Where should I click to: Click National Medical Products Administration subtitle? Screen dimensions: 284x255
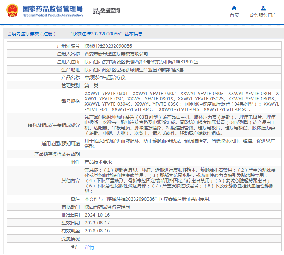point(52,15)
